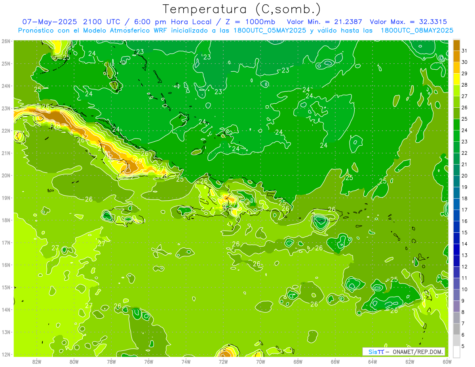Click the '16N' latitude axis label
The height and width of the screenshot is (367, 475).
6,265
